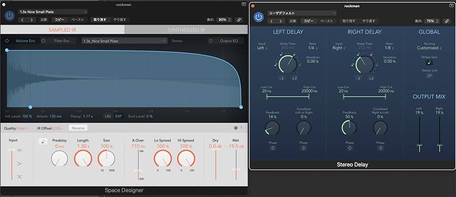
Task: Click the Wet slider handle
Action: pyautogui.click(x=236, y=170)
